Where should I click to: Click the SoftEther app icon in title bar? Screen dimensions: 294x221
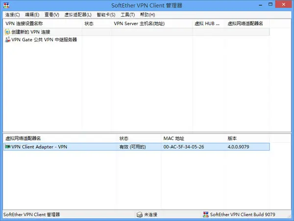point(6,5)
